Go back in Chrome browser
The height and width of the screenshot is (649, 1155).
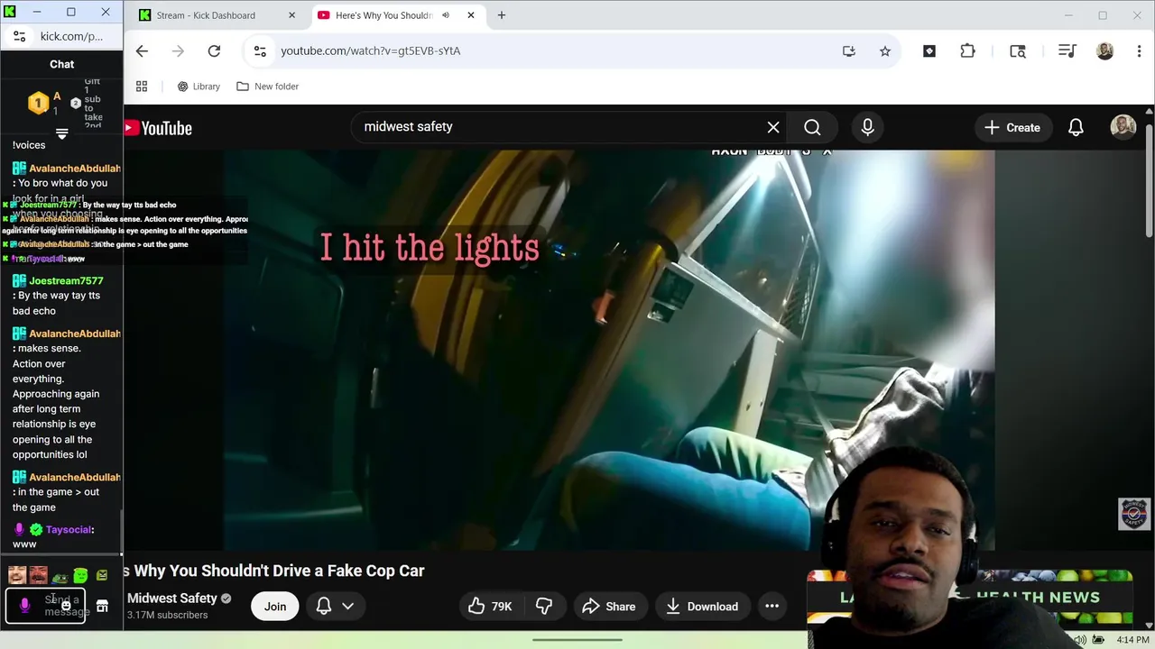142,50
